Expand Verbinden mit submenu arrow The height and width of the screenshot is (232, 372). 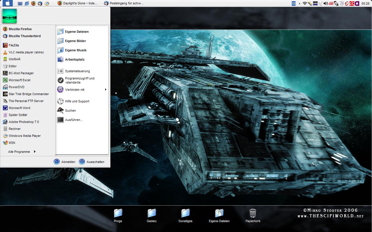(105, 90)
